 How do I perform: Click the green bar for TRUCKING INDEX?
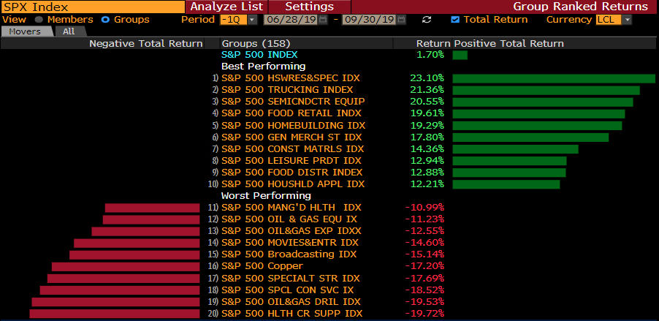(x=546, y=91)
